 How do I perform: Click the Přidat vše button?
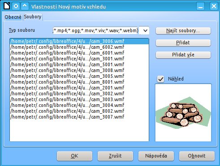click(183, 55)
